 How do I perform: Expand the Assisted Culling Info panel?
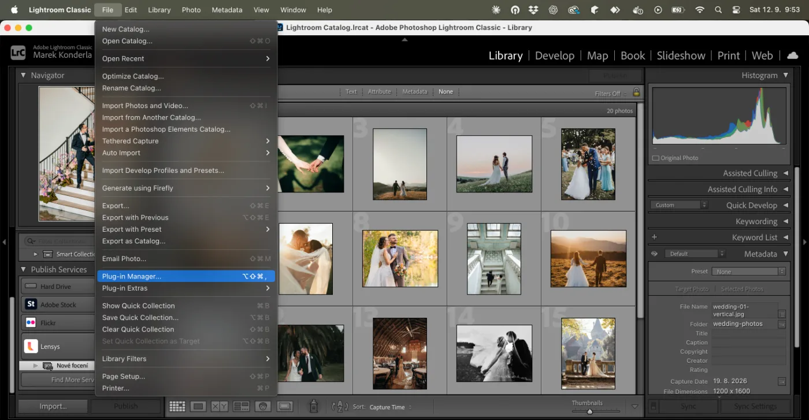[x=785, y=189]
